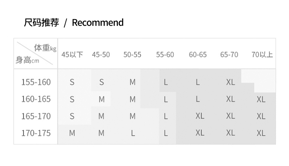The height and width of the screenshot is (166, 289).
Task: Click the M cell for 155-160 height, 50-55 weight
Action: click(x=133, y=82)
